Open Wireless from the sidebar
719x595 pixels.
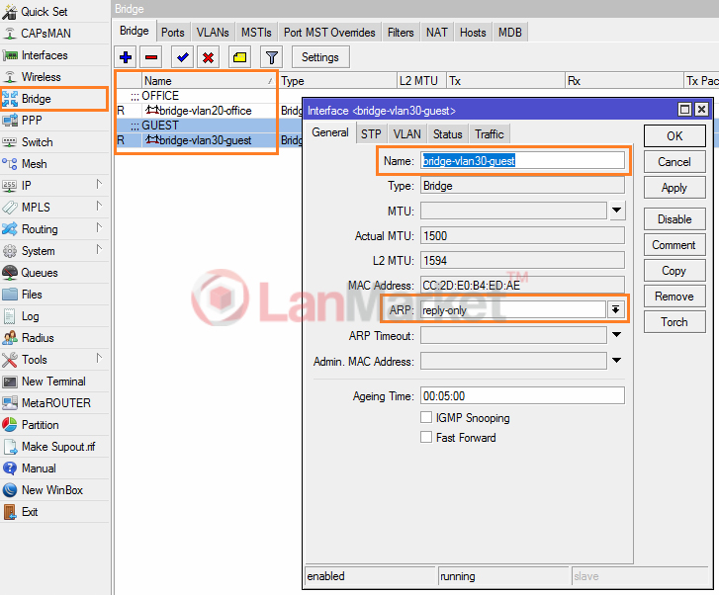(41, 77)
